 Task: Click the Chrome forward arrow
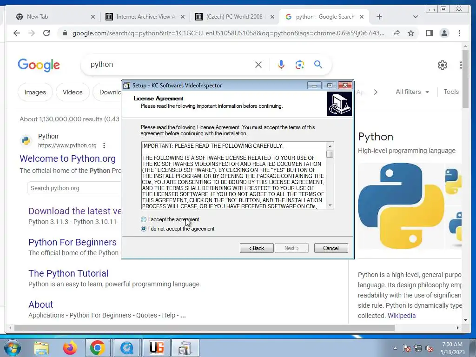32,33
